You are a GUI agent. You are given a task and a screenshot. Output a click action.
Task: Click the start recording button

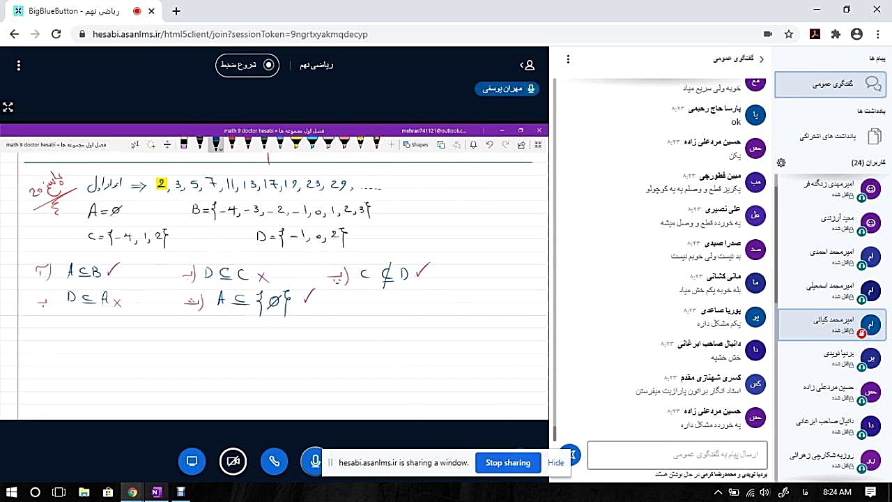pos(247,65)
